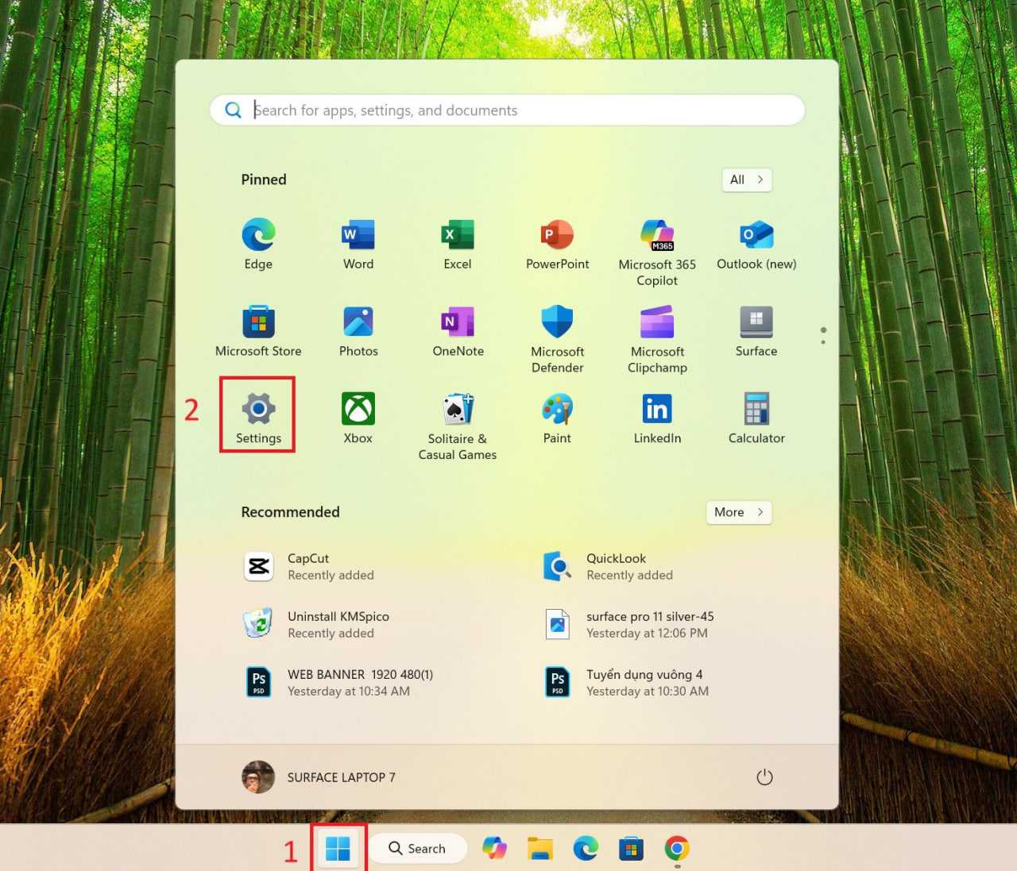
Task: Launch Solitaire & Casual Games
Action: 458,426
